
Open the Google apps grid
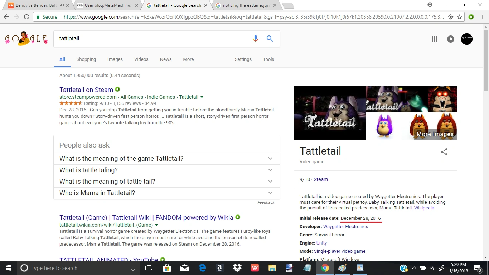[x=435, y=39]
